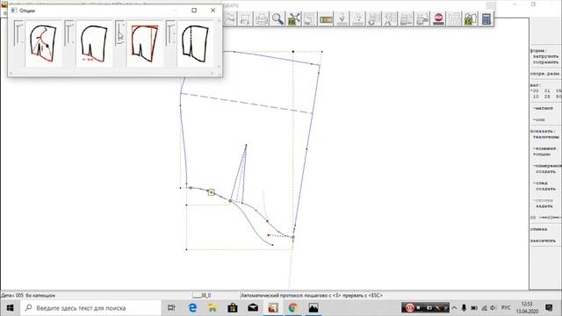Select step value 01 under шаг
Viewport: 562px width, 316px height.
click(x=547, y=91)
